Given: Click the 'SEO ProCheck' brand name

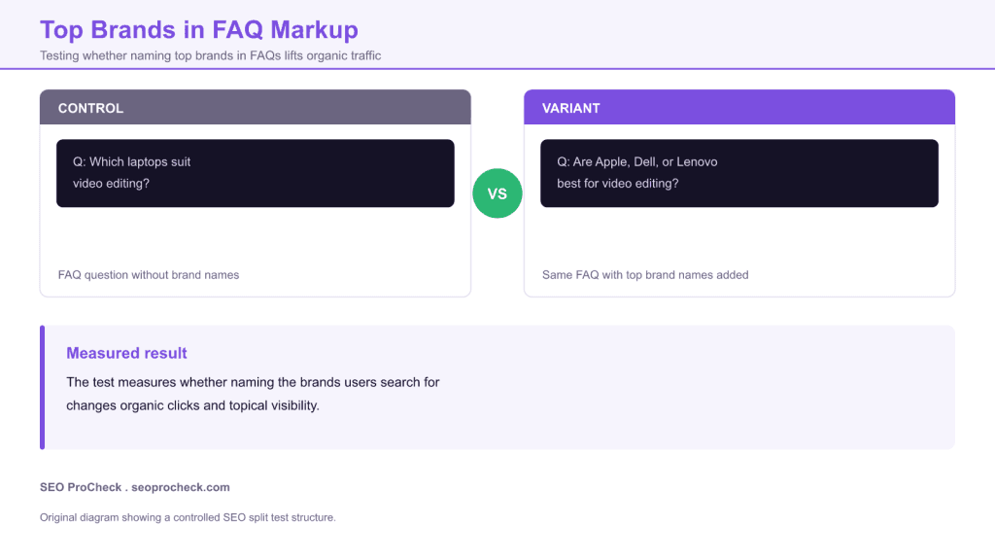Looking at the screenshot, I should (81, 487).
